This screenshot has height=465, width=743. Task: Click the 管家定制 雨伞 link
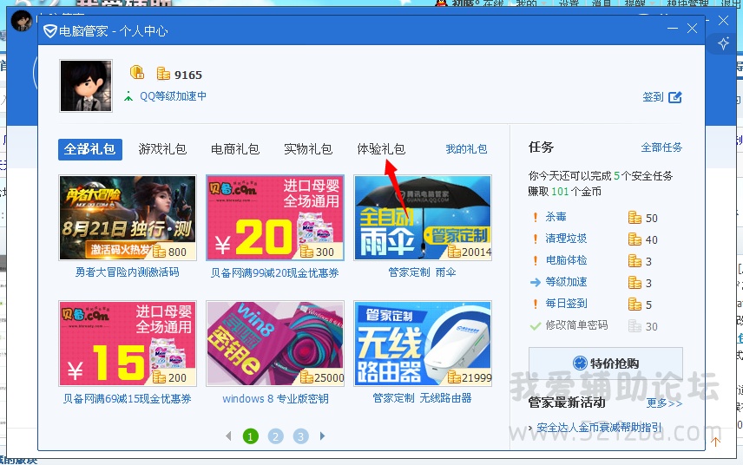click(422, 272)
